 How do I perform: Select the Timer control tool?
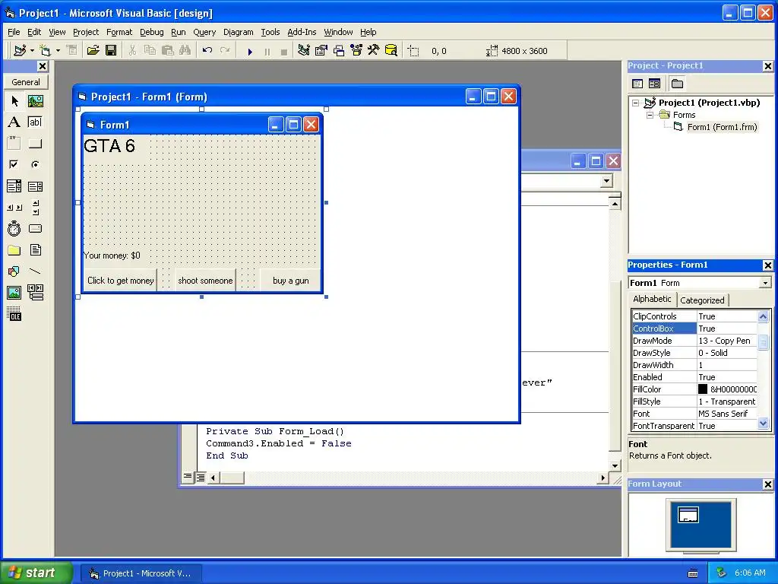14,228
